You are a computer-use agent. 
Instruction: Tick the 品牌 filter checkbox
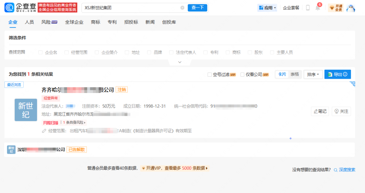coord(149,52)
